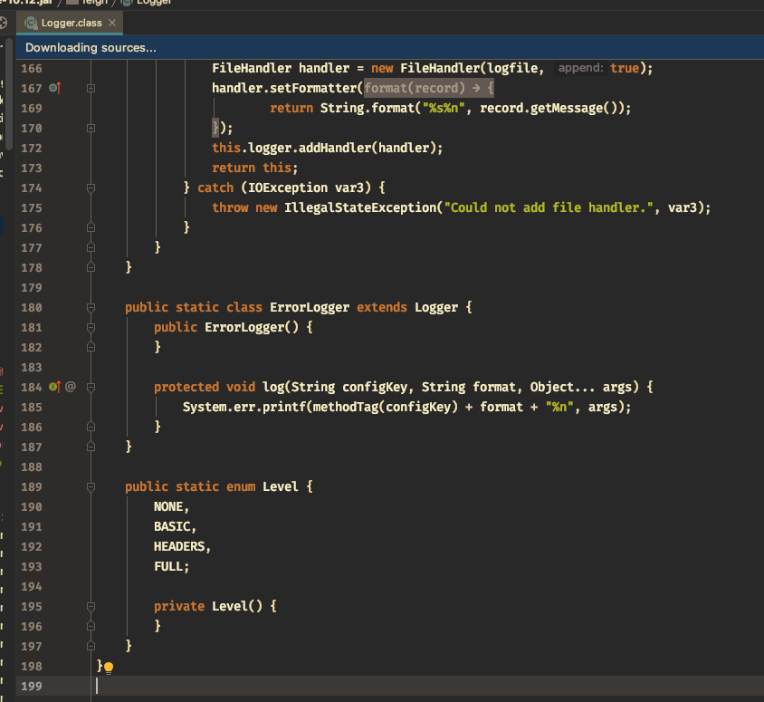Click the 'Downloading sources...' notification banner
This screenshot has width=764, height=702.
390,47
